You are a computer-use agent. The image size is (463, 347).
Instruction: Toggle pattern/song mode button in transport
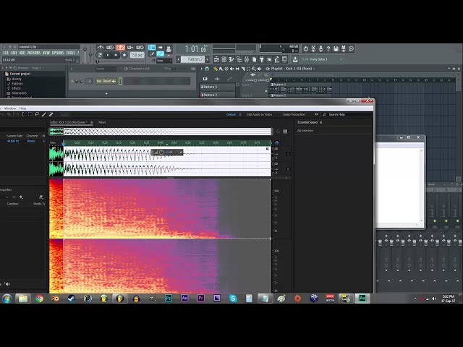(100, 55)
